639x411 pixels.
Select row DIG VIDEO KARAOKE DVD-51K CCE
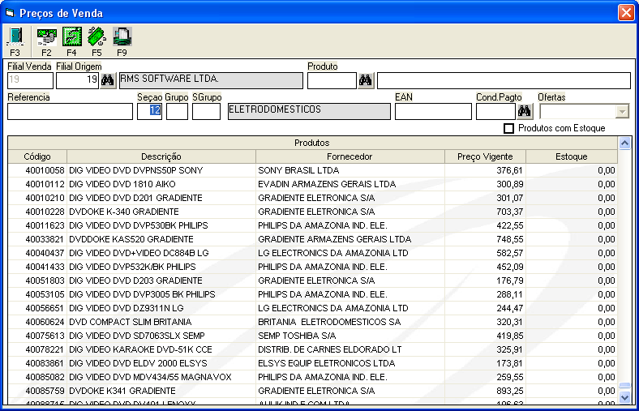(x=312, y=349)
